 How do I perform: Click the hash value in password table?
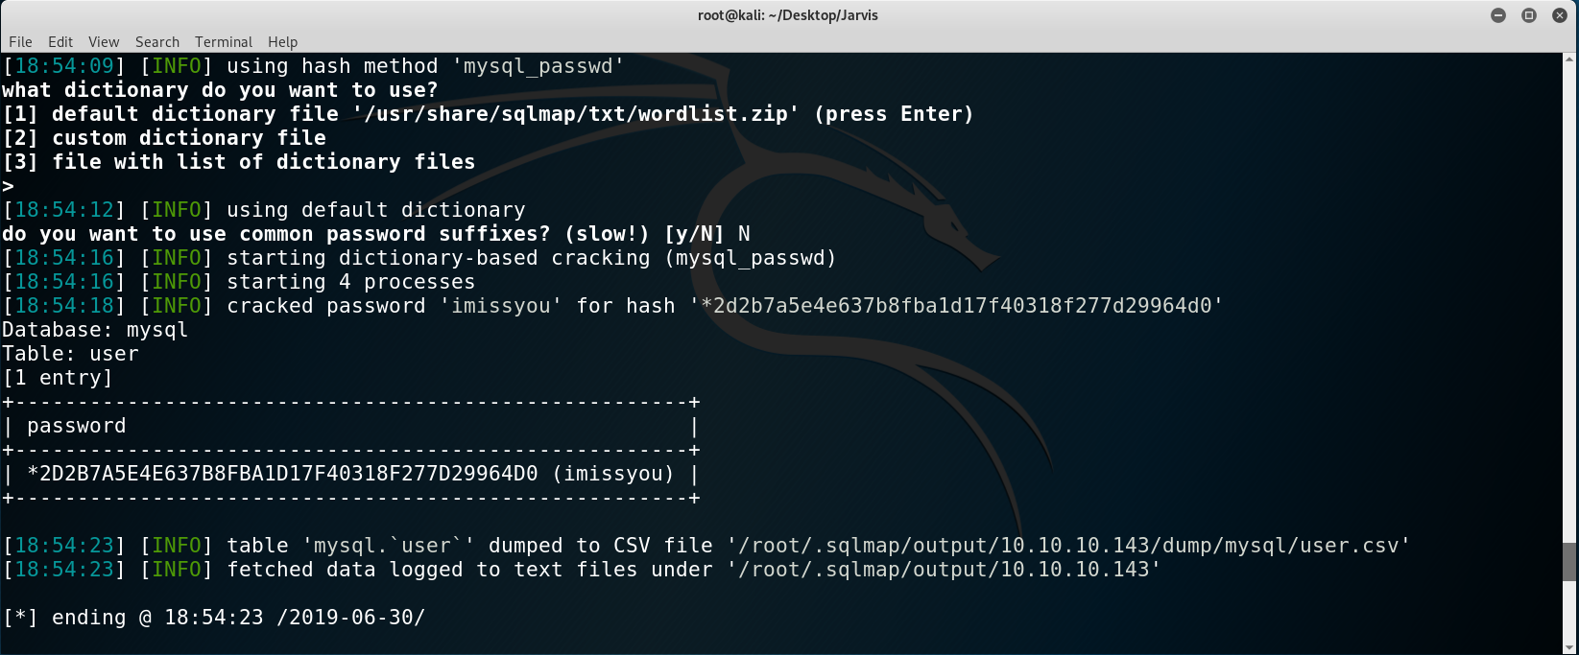point(282,474)
